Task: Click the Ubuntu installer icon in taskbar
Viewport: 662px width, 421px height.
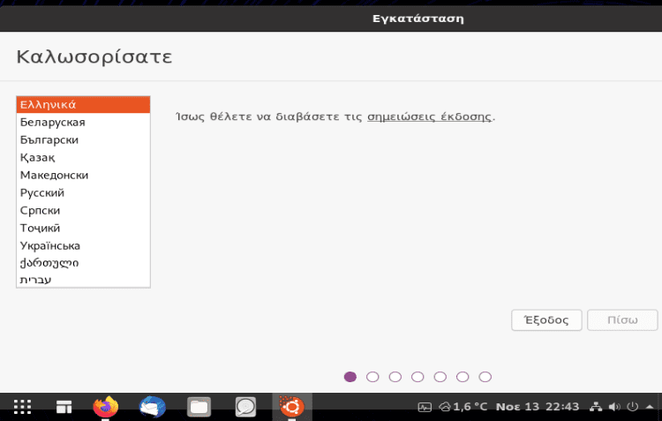Action: tap(292, 407)
